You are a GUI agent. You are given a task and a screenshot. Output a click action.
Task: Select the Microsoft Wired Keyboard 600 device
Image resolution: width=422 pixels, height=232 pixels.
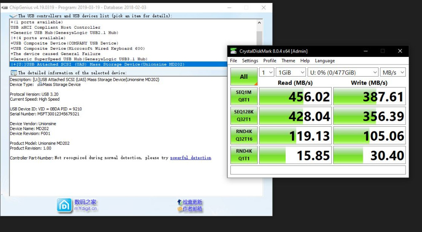click(x=77, y=48)
